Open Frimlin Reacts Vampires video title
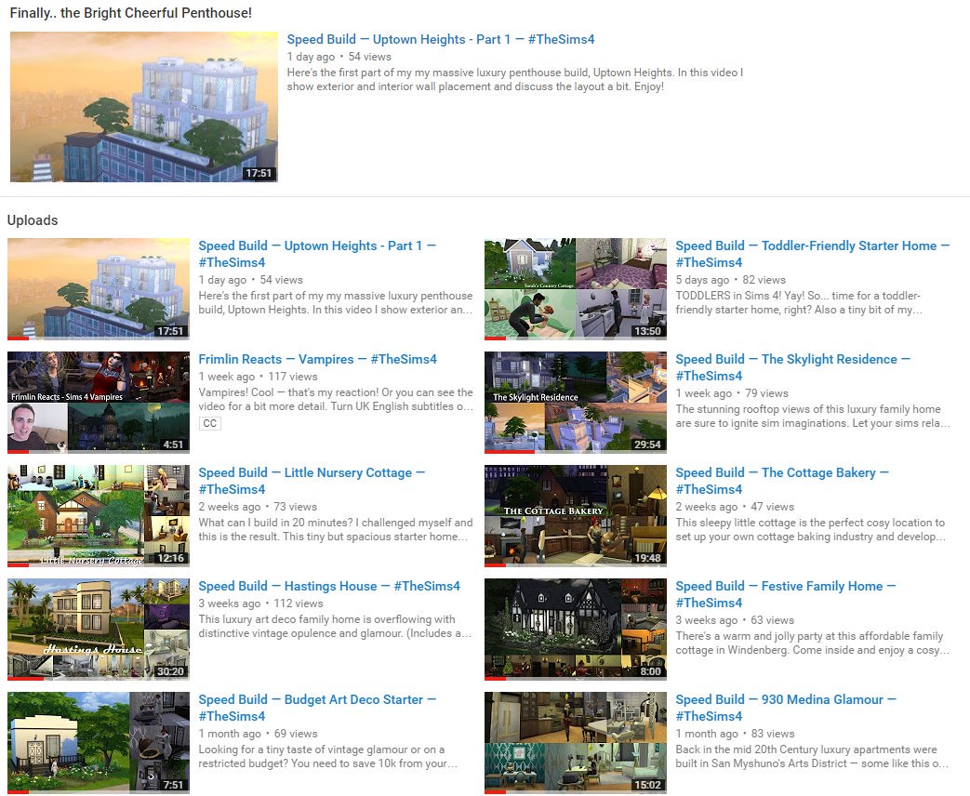Viewport: 970px width, 796px height. pos(317,359)
